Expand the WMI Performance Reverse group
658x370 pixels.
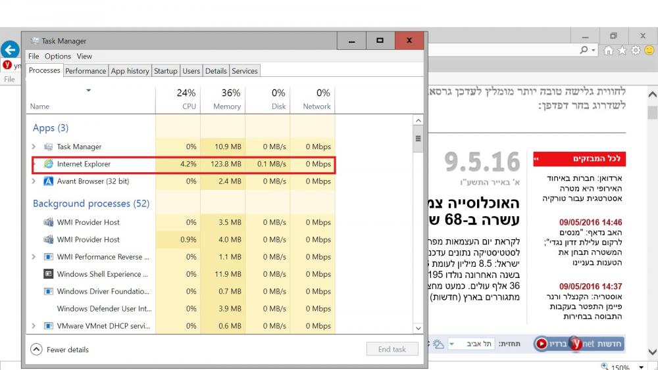34,256
